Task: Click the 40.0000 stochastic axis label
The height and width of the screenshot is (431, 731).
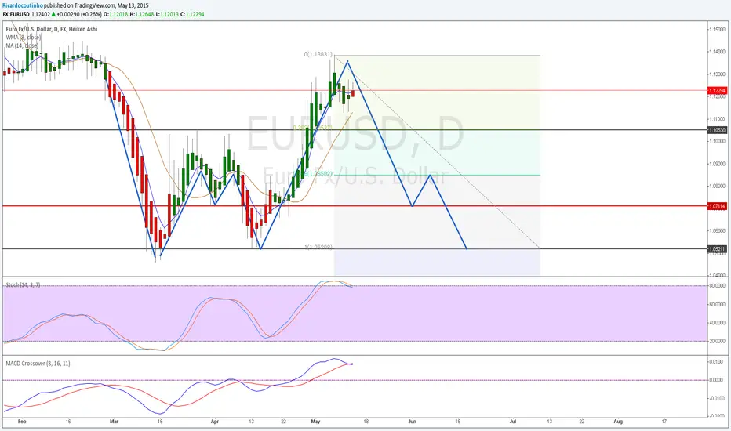Action: point(718,323)
